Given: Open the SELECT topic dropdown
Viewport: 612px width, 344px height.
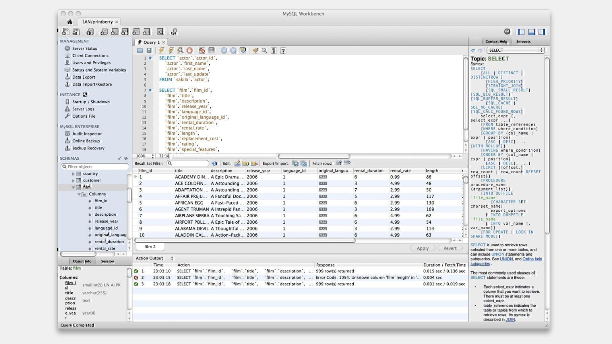Looking at the screenshot, I should (515, 50).
